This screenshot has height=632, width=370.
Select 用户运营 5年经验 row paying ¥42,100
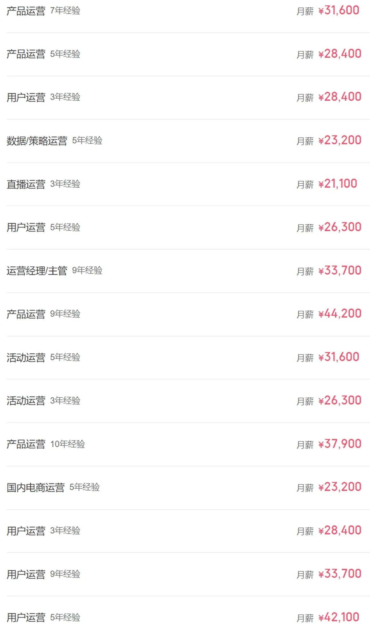[x=26, y=617]
